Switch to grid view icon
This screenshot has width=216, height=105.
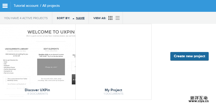(x=110, y=18)
